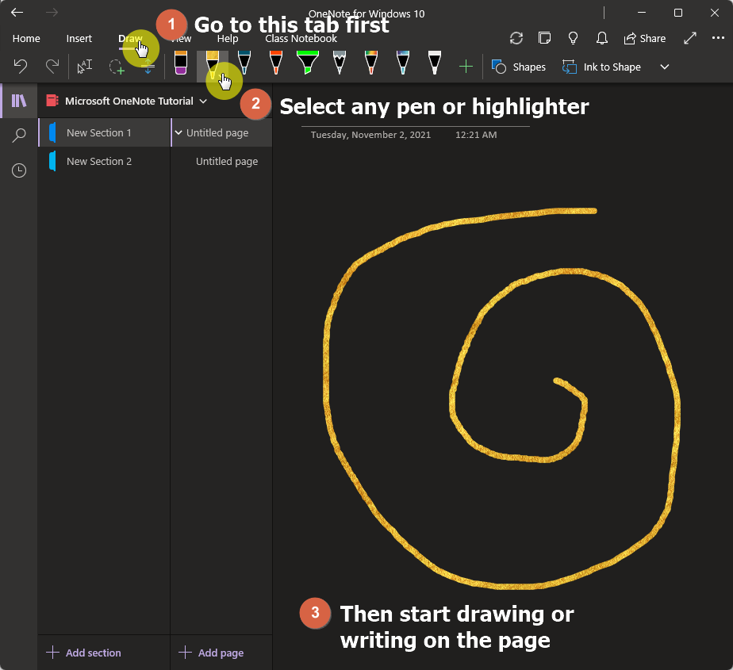The width and height of the screenshot is (733, 670).
Task: Click the lightbulb Tell Me icon
Action: 573,38
